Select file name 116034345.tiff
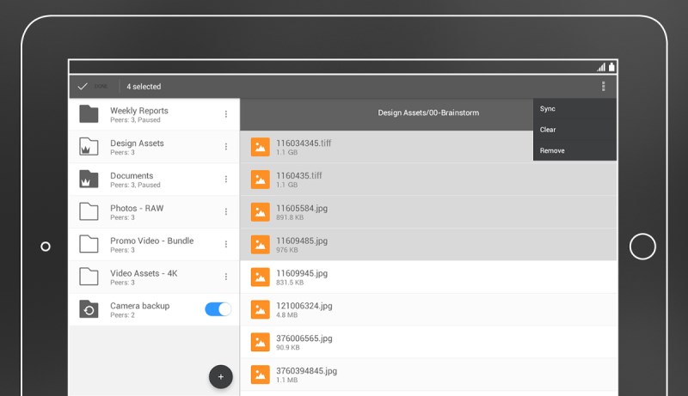This screenshot has height=396, width=688. [x=304, y=143]
